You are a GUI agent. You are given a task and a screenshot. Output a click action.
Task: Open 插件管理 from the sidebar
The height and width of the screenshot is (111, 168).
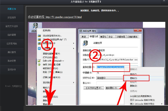(12, 35)
